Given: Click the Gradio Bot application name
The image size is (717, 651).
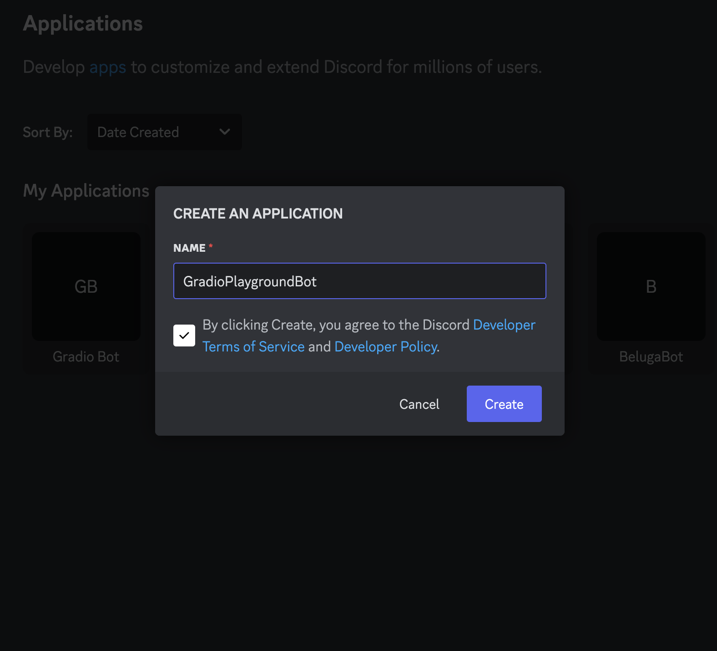Looking at the screenshot, I should tap(86, 356).
